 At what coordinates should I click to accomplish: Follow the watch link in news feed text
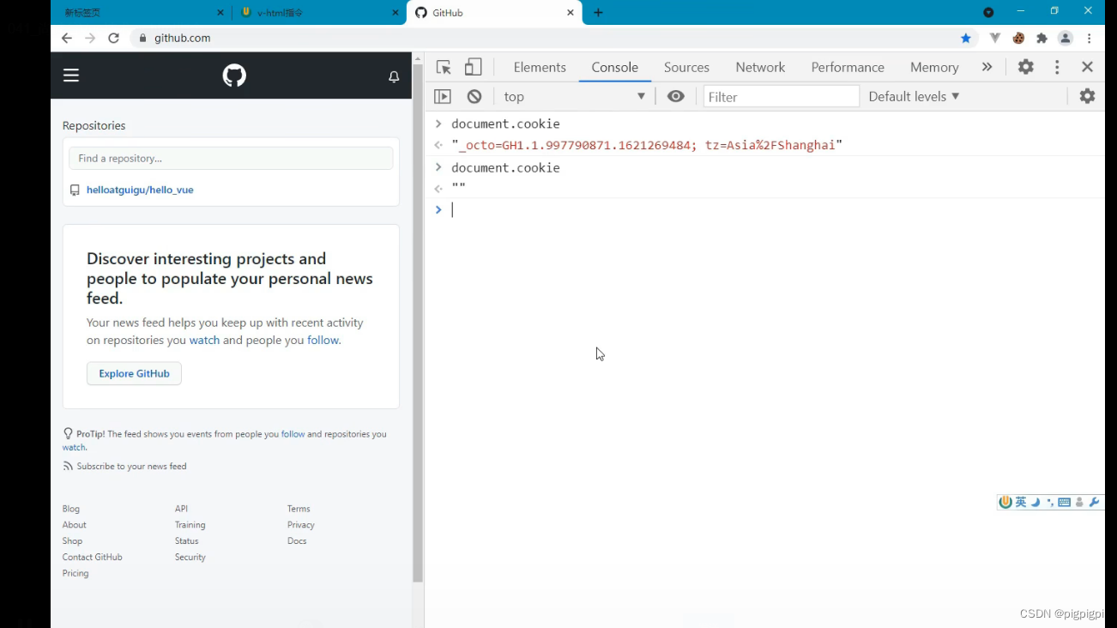coord(205,341)
